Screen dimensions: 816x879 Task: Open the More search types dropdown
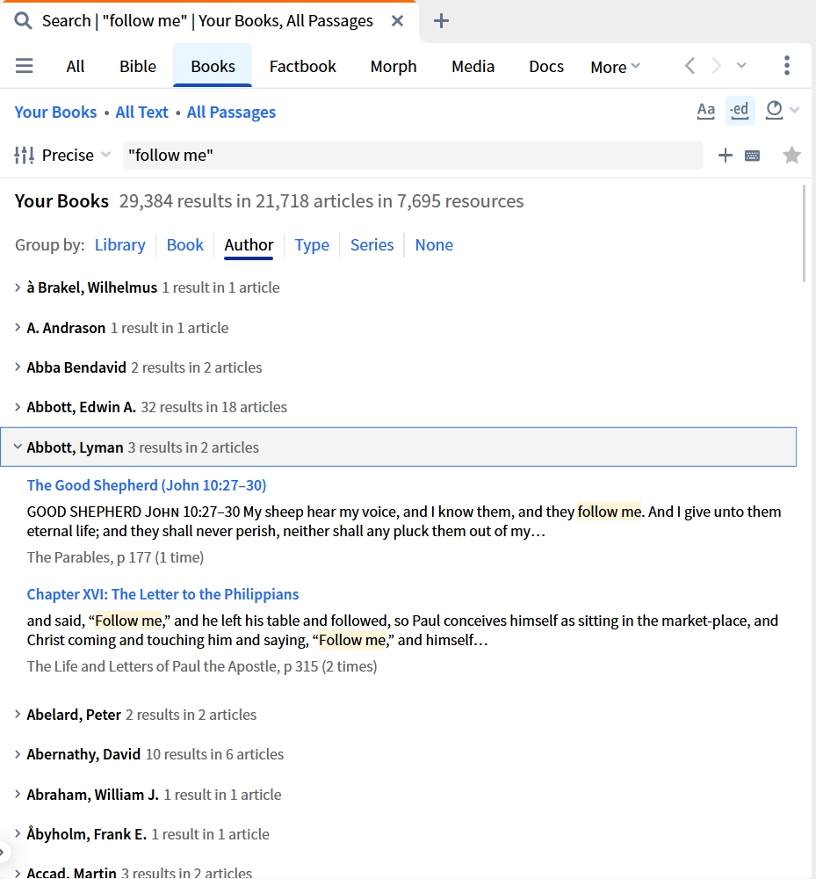615,67
